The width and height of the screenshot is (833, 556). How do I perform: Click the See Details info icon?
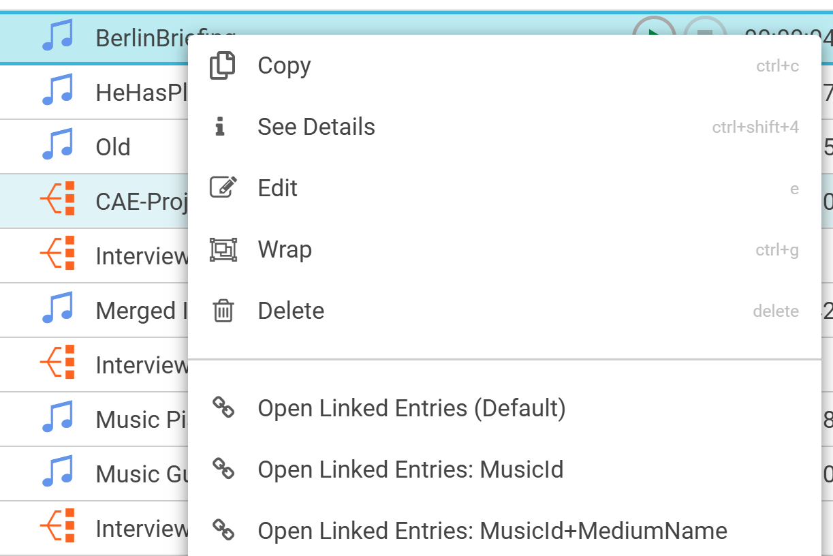point(220,127)
